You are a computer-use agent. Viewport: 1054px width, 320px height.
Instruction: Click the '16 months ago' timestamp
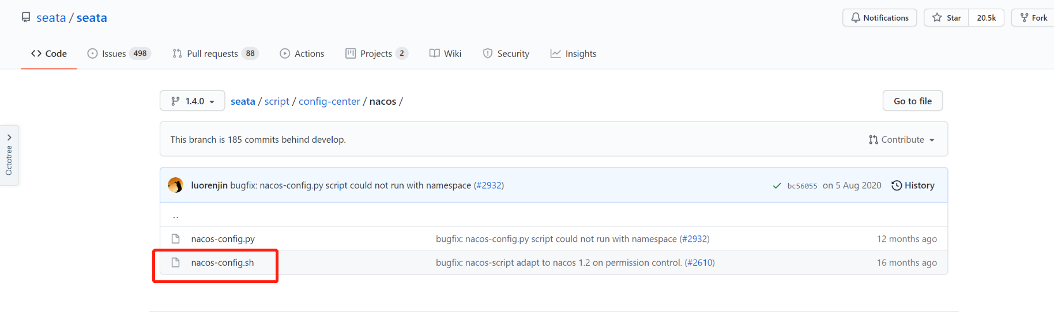(x=907, y=262)
